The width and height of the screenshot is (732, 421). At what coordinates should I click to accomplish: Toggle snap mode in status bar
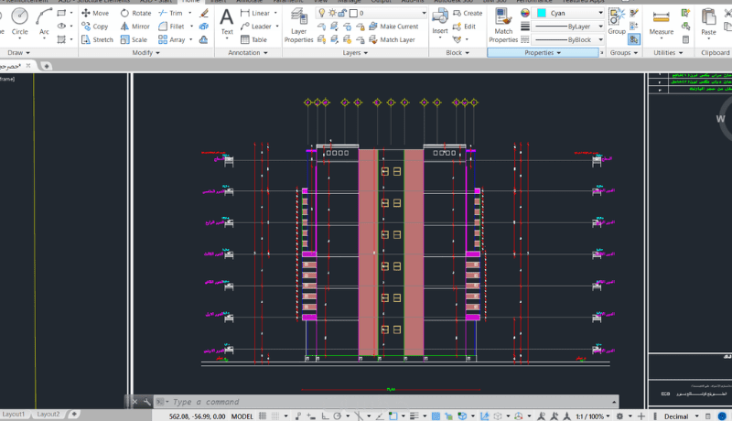(x=276, y=416)
